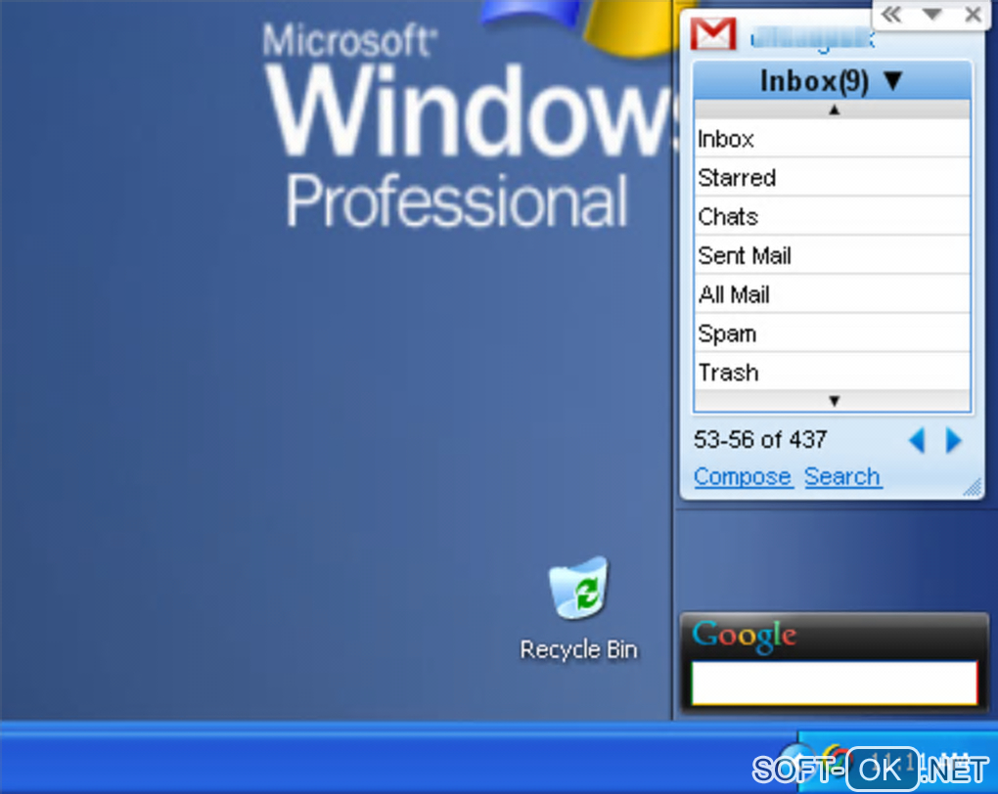This screenshot has height=794, width=998.
Task: Open Sent Mail folder
Action: [832, 255]
